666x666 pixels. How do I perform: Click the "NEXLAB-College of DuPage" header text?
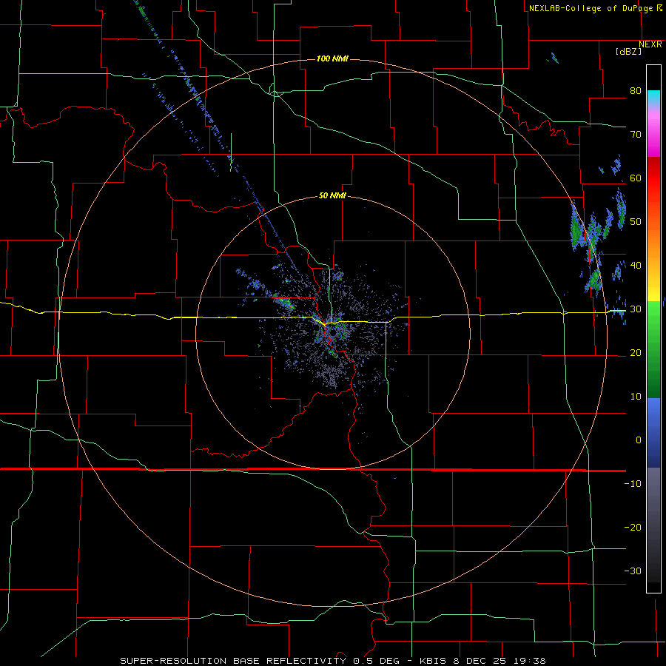[x=591, y=8]
